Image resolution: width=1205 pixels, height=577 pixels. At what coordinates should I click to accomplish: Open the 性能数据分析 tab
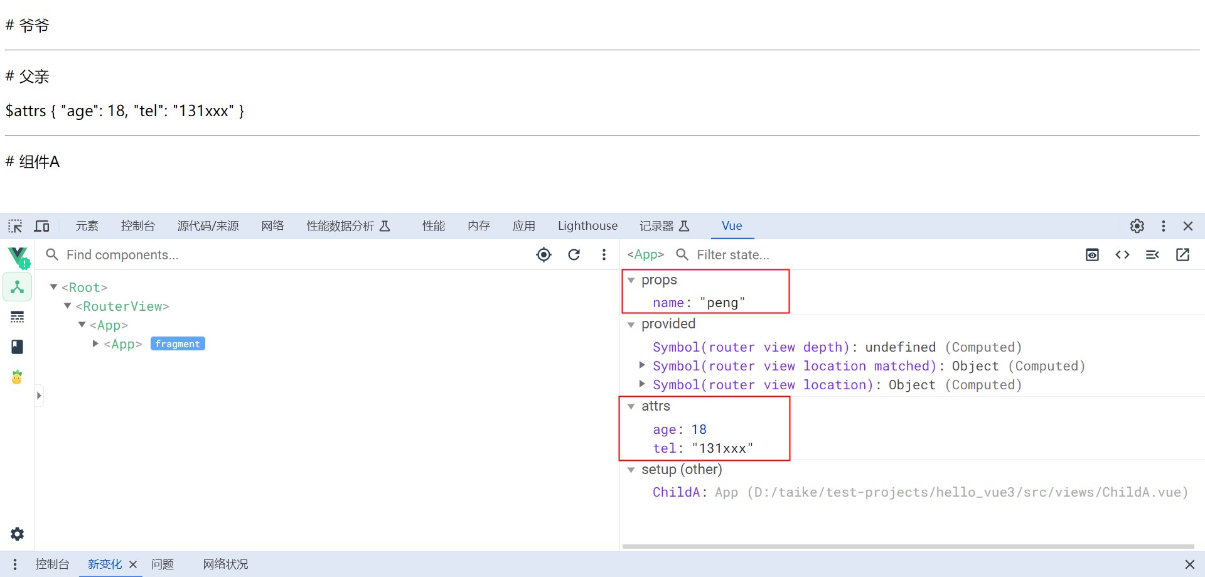(348, 226)
